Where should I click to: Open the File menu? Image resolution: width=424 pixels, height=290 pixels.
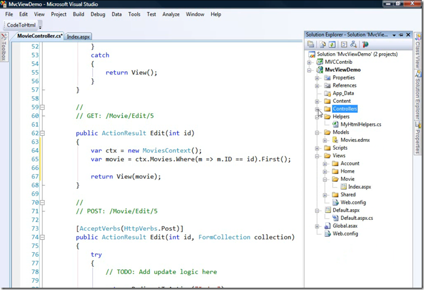pos(9,14)
